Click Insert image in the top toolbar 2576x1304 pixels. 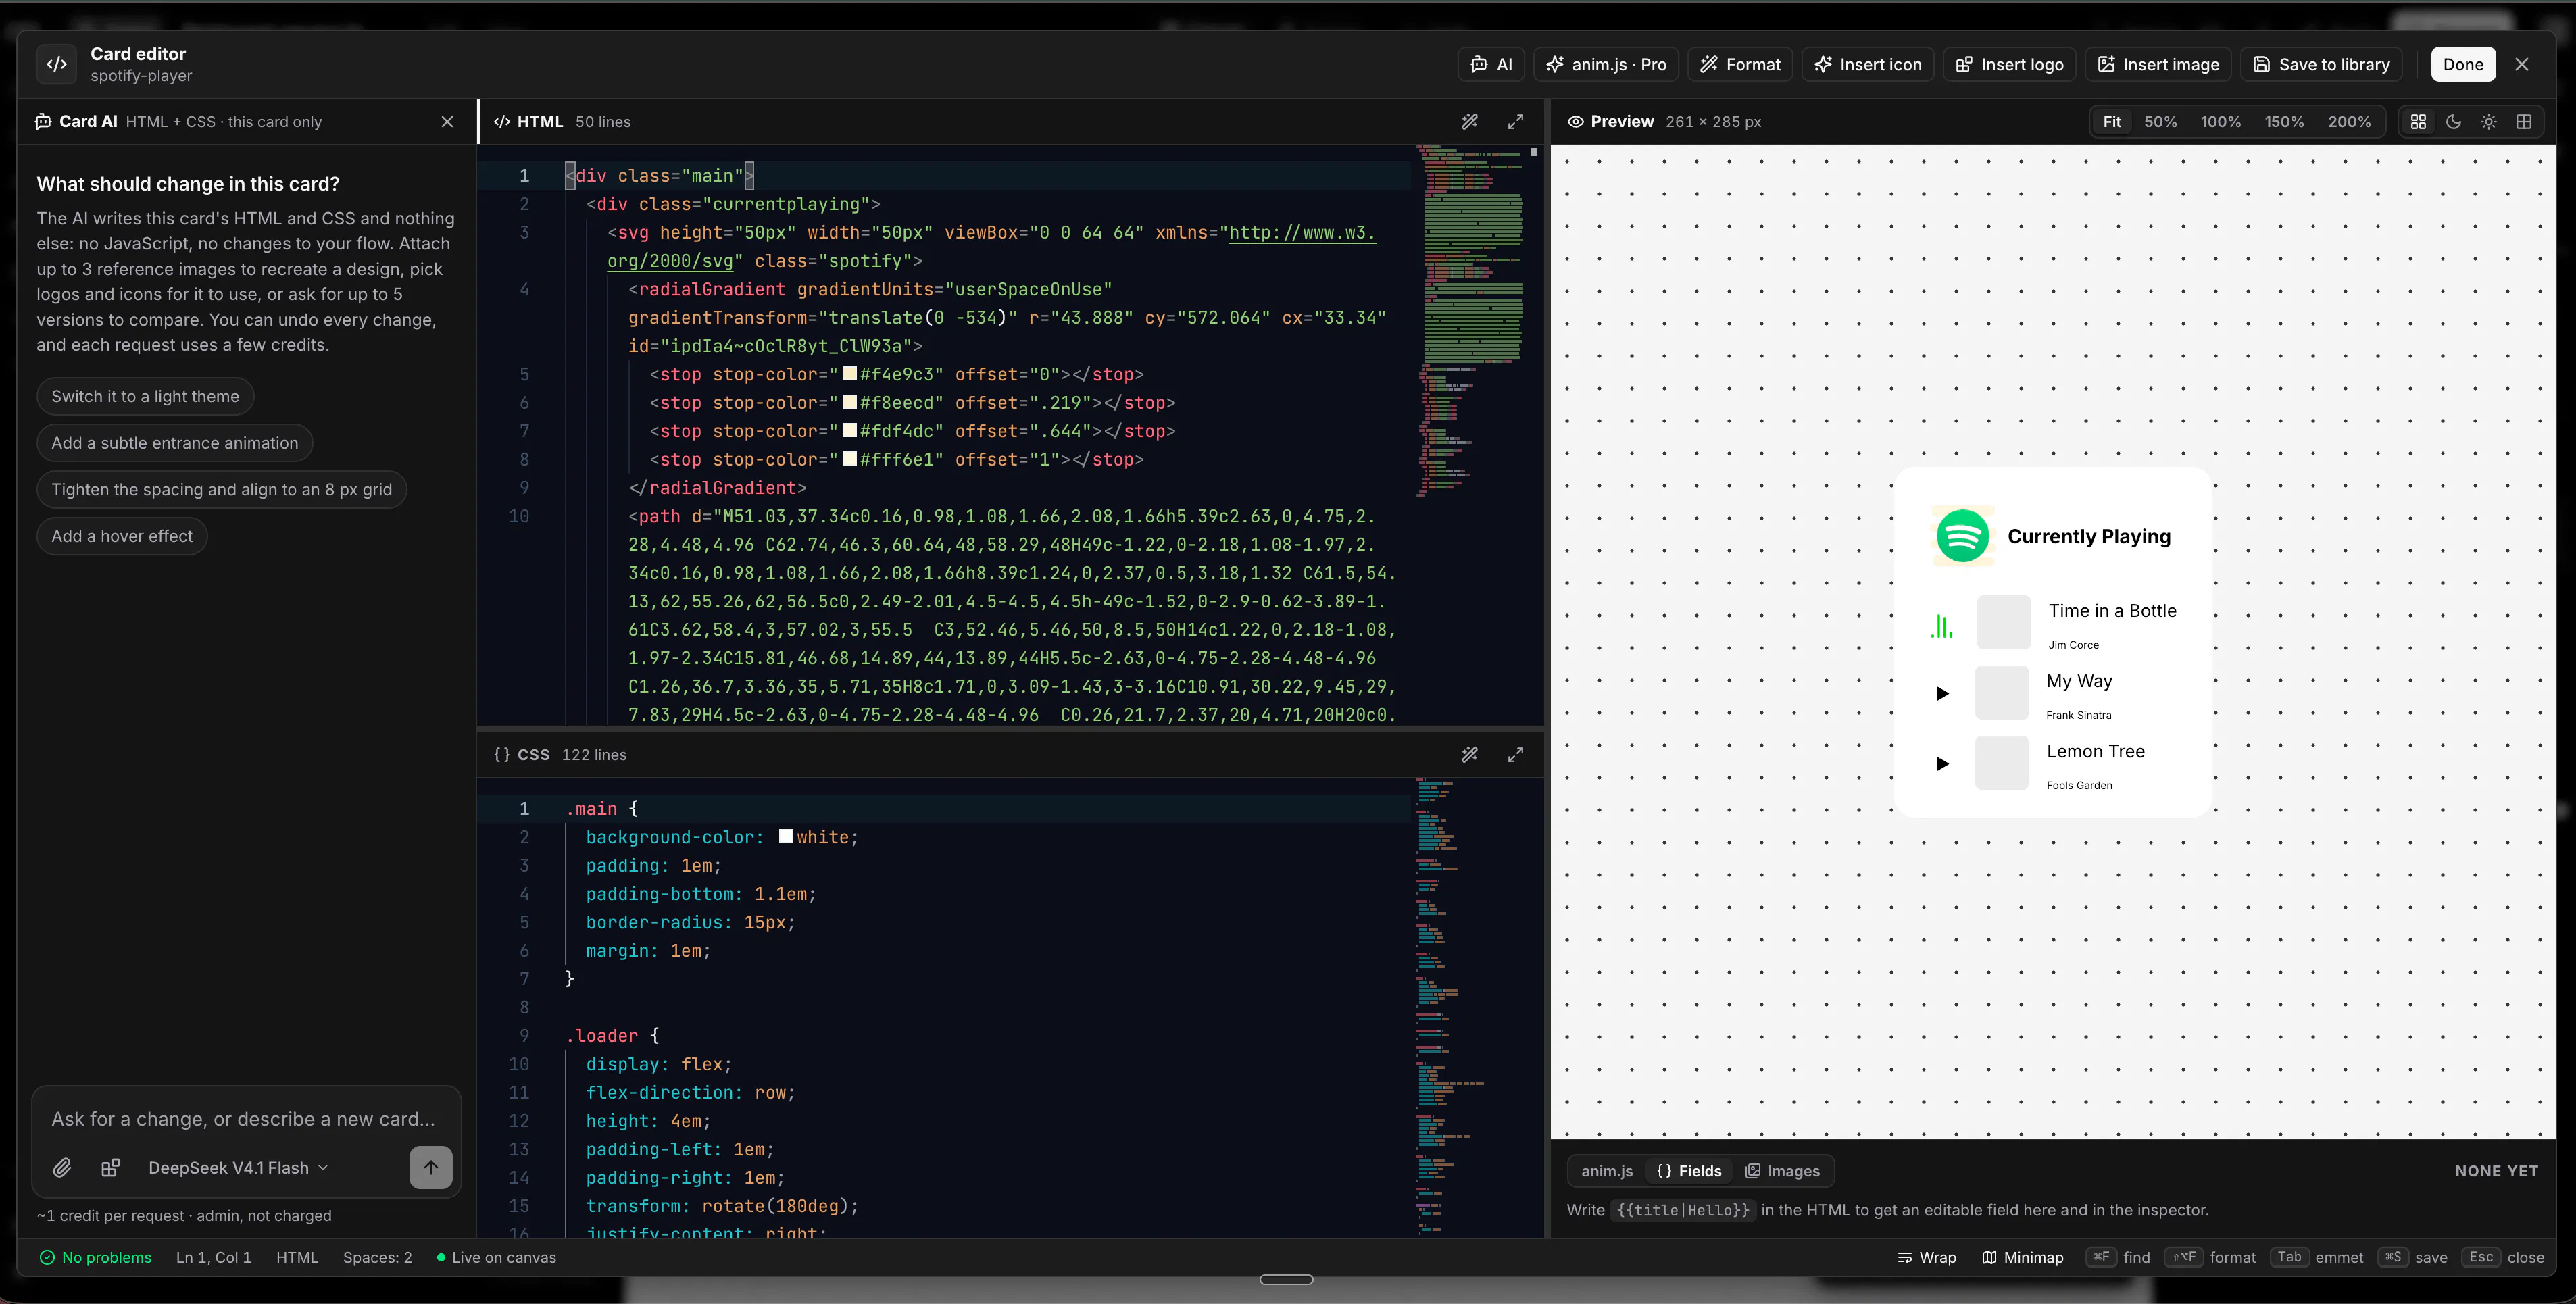(x=2158, y=64)
